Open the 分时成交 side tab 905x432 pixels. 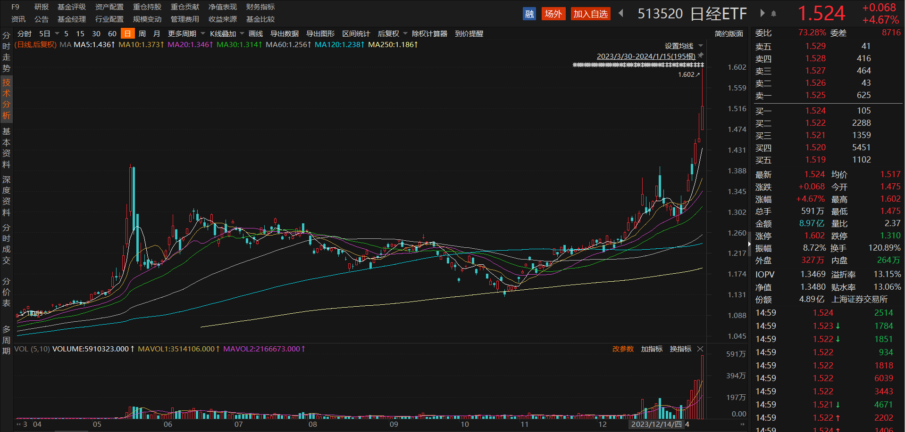[6, 244]
